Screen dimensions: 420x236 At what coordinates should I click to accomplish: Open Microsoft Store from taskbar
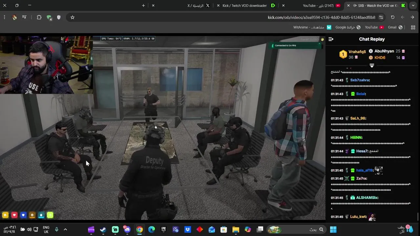click(x=224, y=229)
